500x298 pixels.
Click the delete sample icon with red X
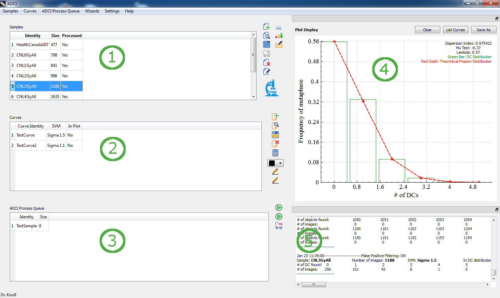[x=266, y=63]
